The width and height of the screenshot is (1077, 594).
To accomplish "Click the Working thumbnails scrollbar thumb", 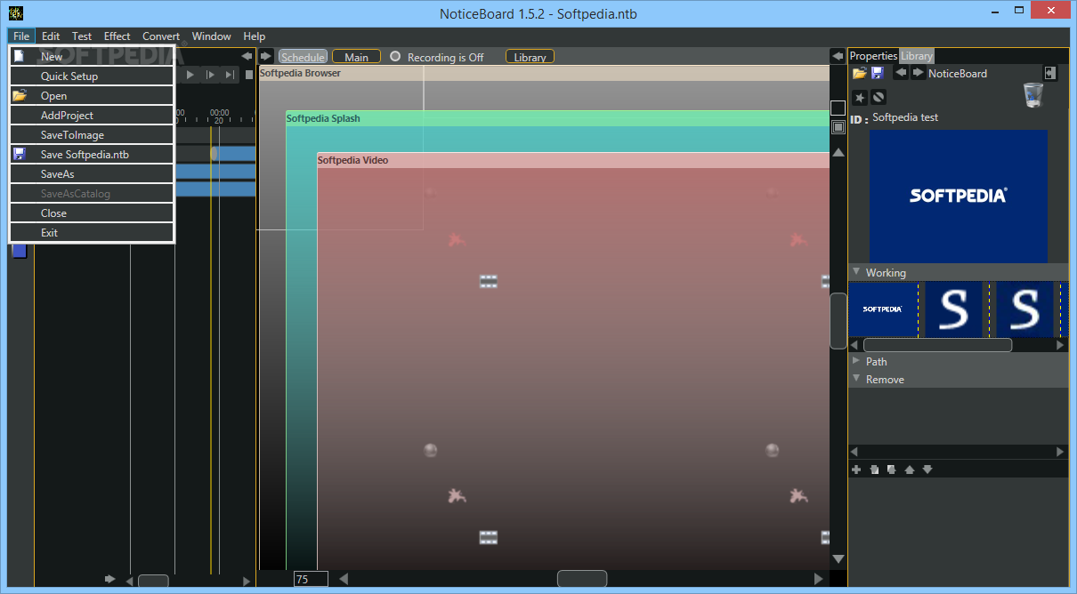I will [937, 344].
